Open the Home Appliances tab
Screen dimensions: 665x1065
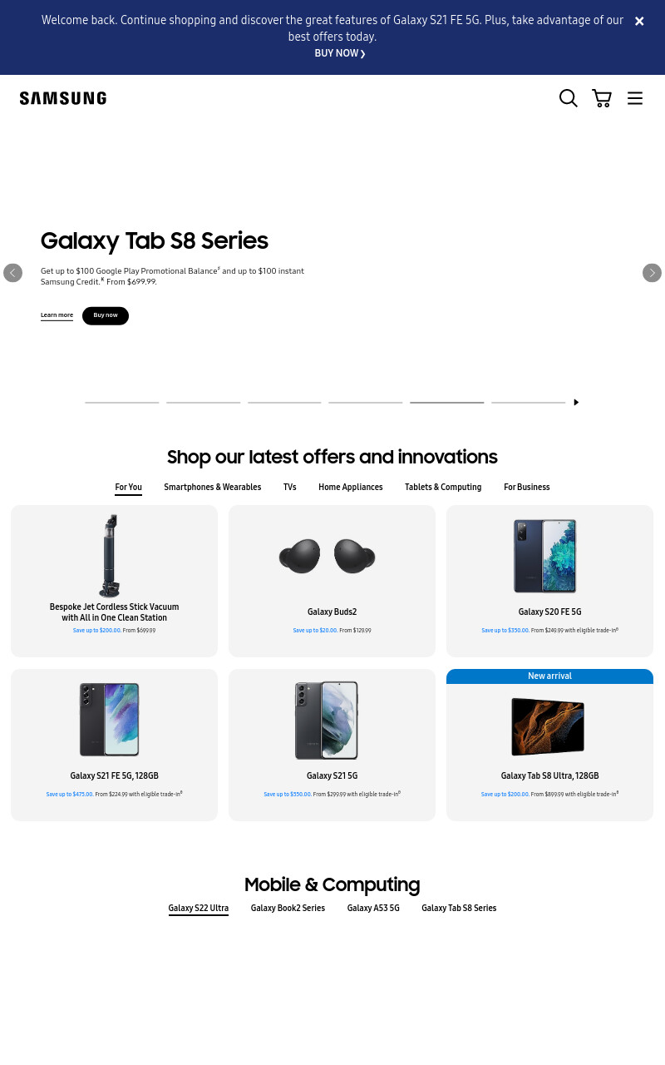351,488
